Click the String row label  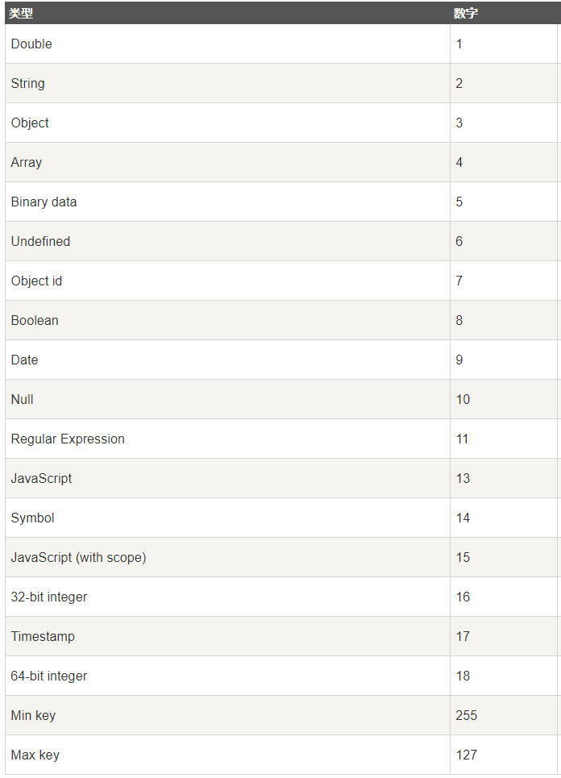28,83
